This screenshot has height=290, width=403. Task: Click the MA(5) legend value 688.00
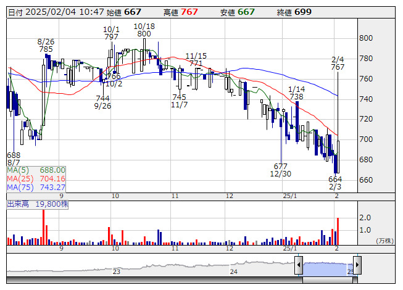tap(52, 170)
